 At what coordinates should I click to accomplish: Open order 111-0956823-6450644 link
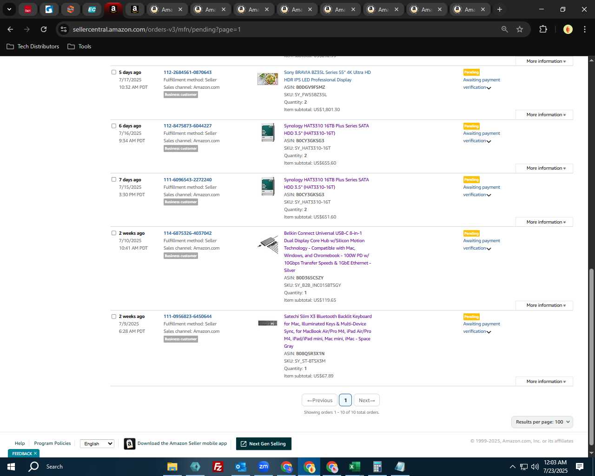187,316
